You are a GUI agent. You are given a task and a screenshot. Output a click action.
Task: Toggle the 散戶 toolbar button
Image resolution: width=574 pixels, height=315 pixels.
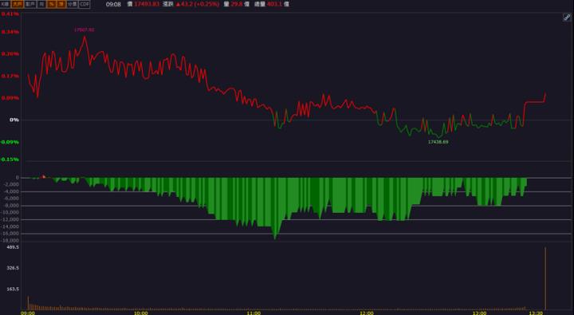pyautogui.click(x=30, y=4)
